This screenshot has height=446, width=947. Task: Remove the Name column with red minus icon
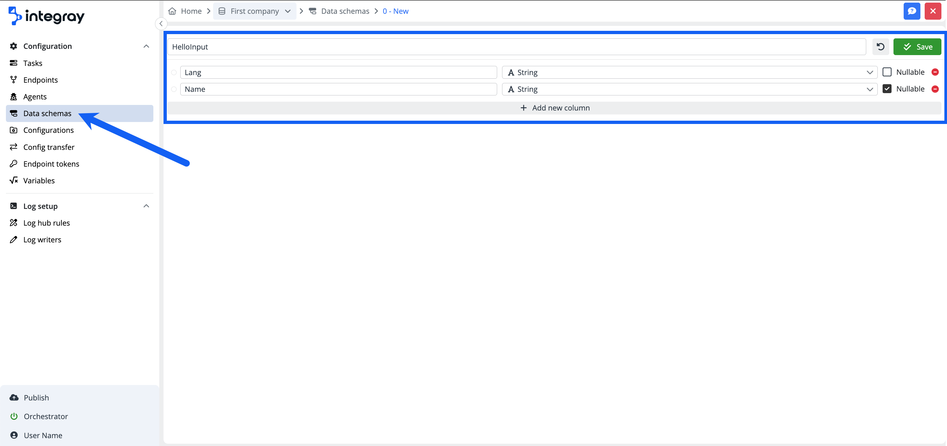tap(935, 89)
